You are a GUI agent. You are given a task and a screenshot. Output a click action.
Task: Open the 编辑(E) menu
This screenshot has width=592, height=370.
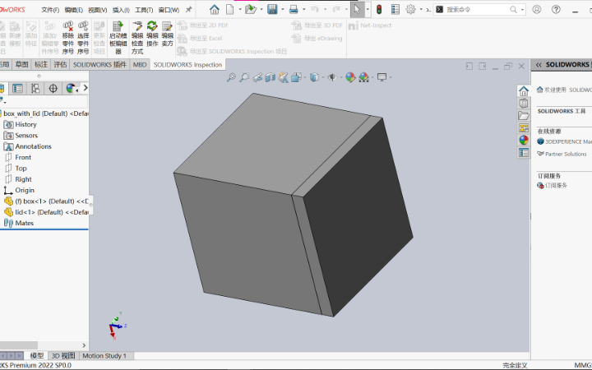tap(74, 10)
